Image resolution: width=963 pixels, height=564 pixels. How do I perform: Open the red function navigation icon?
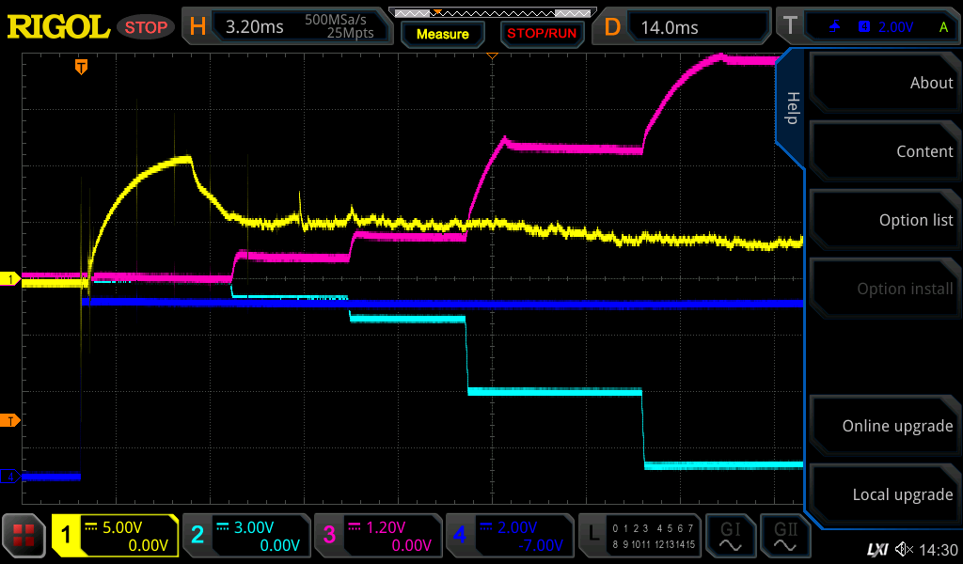click(24, 536)
